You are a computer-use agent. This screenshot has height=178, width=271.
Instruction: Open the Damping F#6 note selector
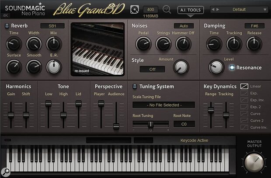[x=254, y=26]
